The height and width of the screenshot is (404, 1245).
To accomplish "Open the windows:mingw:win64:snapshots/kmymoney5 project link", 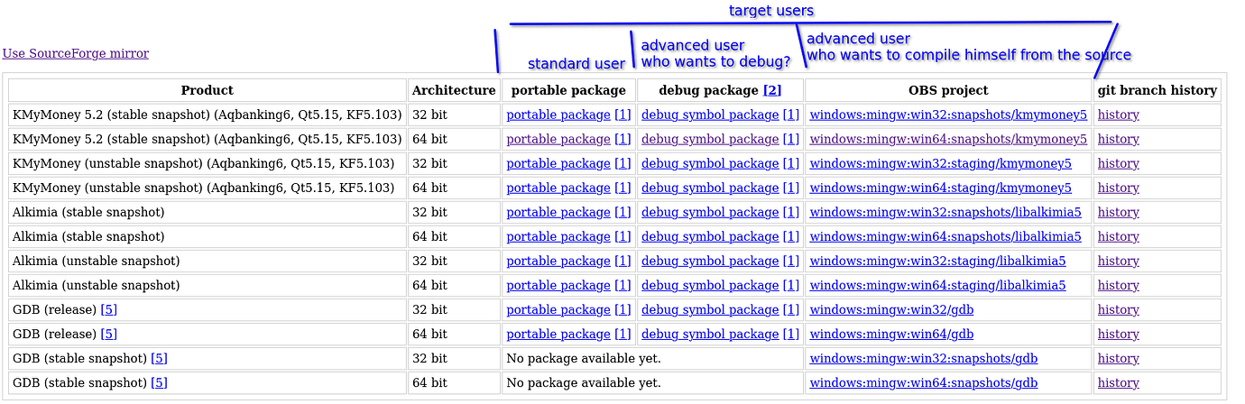I will click(x=948, y=139).
